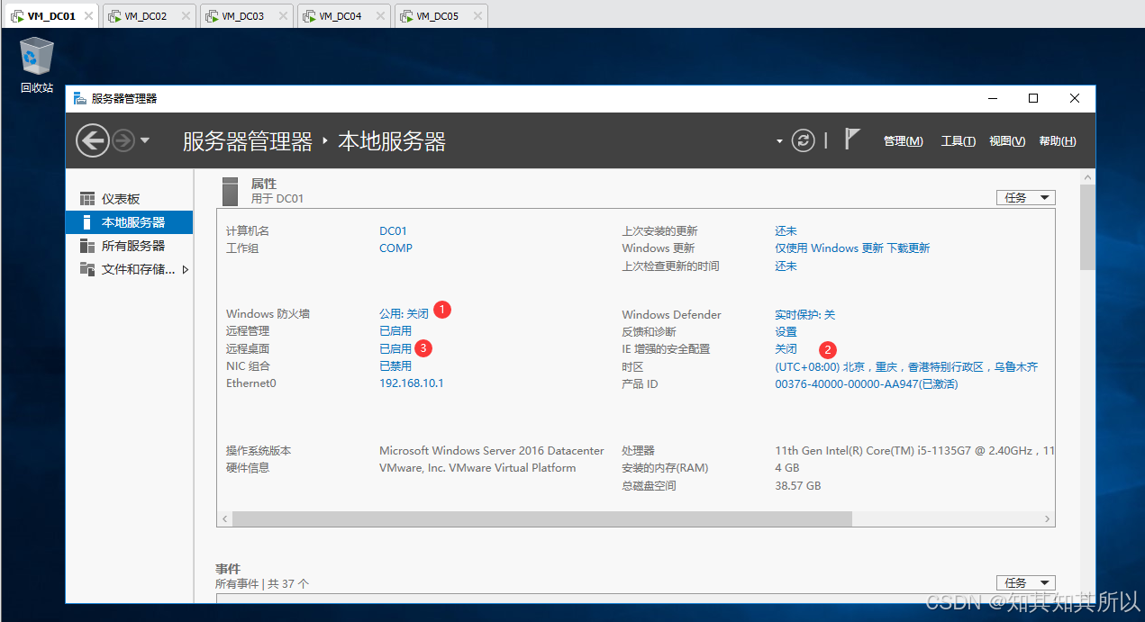
Task: Click 远程管理 status link 已启用
Action: (395, 331)
